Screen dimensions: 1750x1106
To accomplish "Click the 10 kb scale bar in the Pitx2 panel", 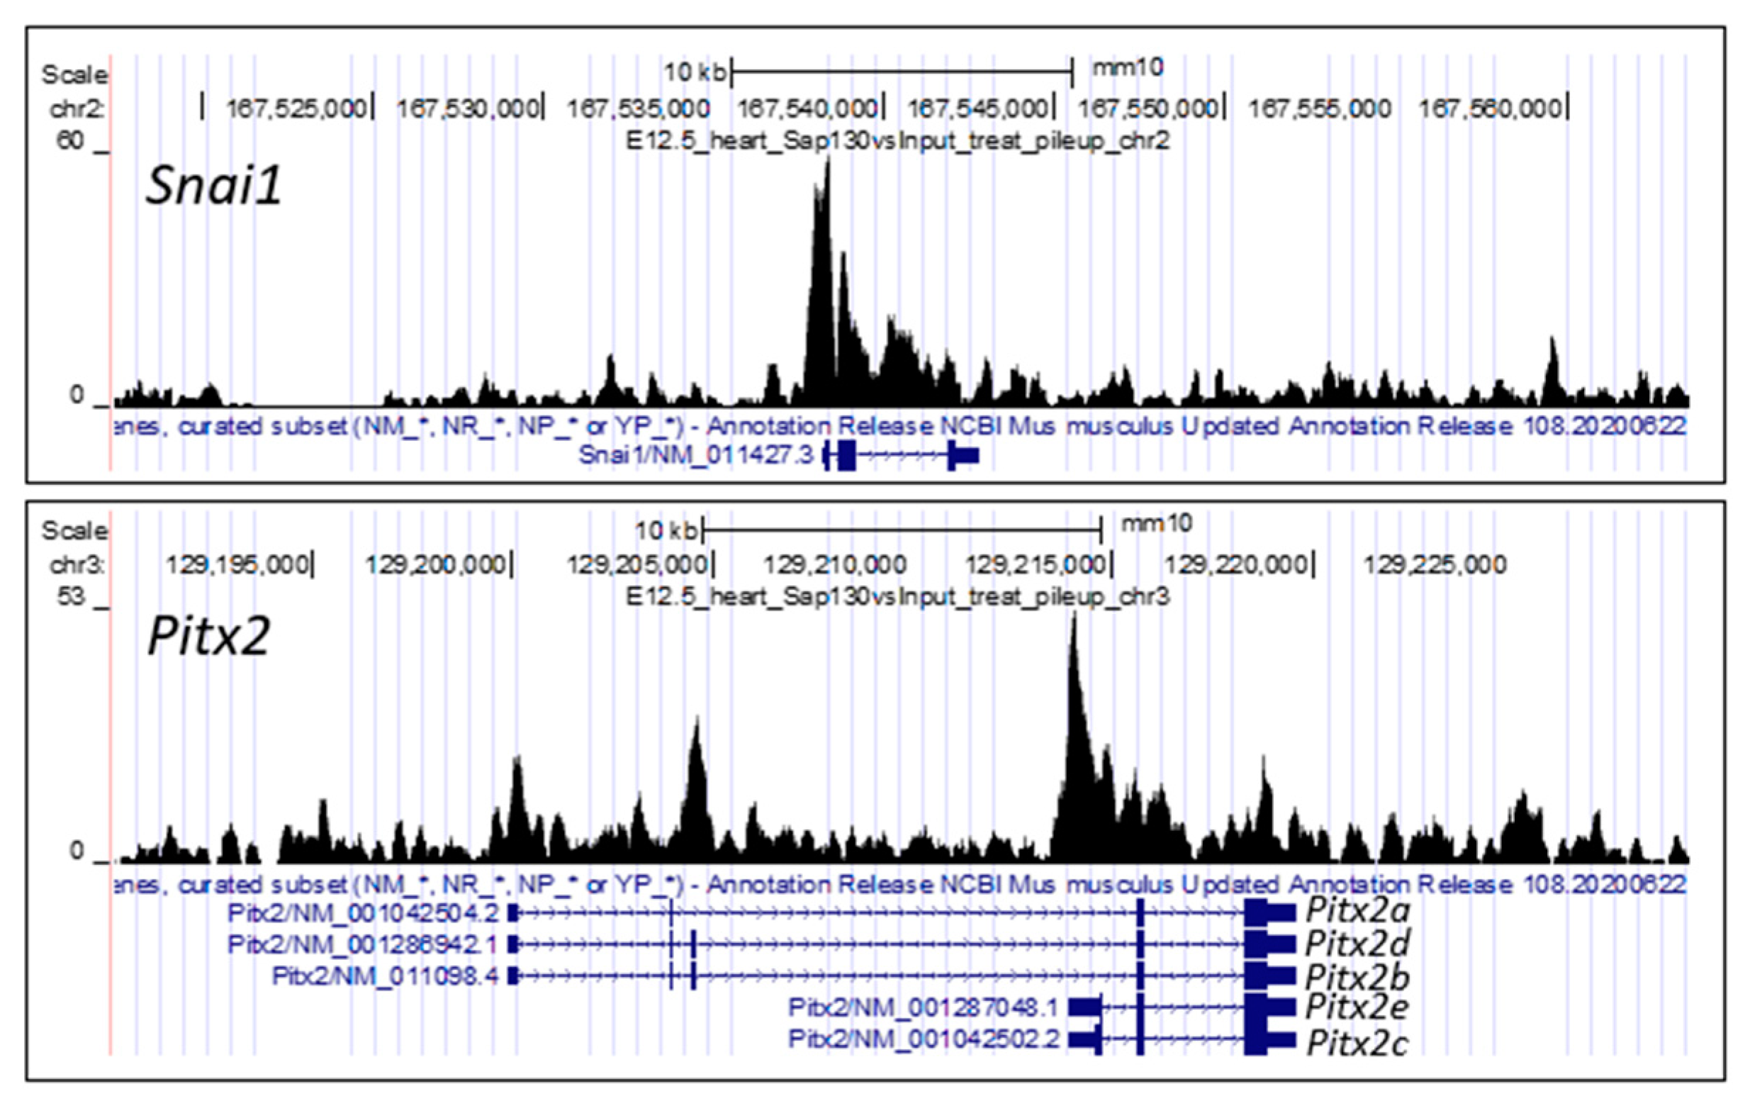I will coord(901,529).
